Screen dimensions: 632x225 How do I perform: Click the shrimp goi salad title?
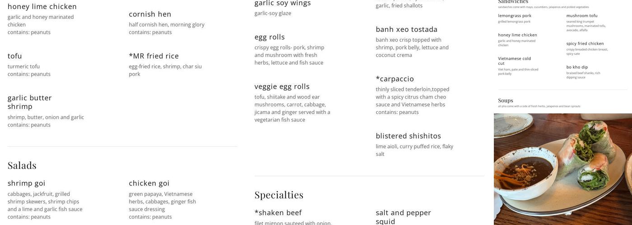click(27, 183)
